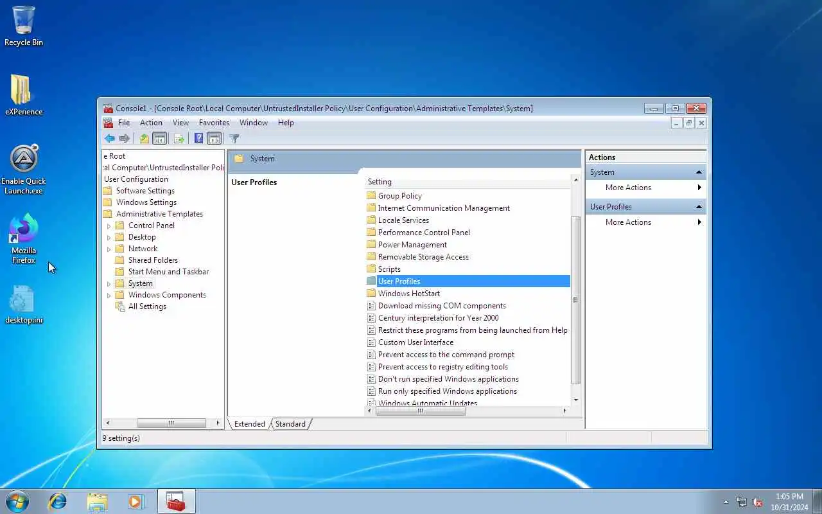822x514 pixels.
Task: Select the Locale Services folder
Action: coord(403,220)
